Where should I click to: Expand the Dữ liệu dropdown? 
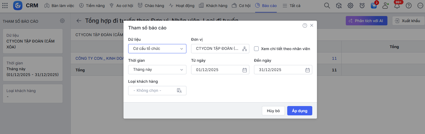point(157,49)
